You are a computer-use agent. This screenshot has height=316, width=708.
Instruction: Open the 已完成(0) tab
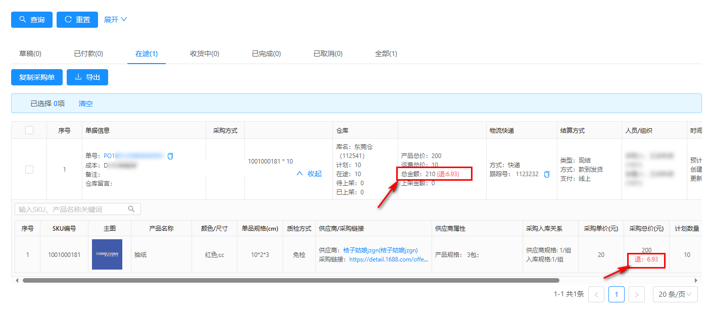tap(266, 54)
